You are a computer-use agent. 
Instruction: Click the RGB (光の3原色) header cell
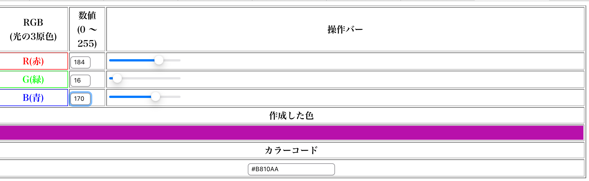click(33, 29)
